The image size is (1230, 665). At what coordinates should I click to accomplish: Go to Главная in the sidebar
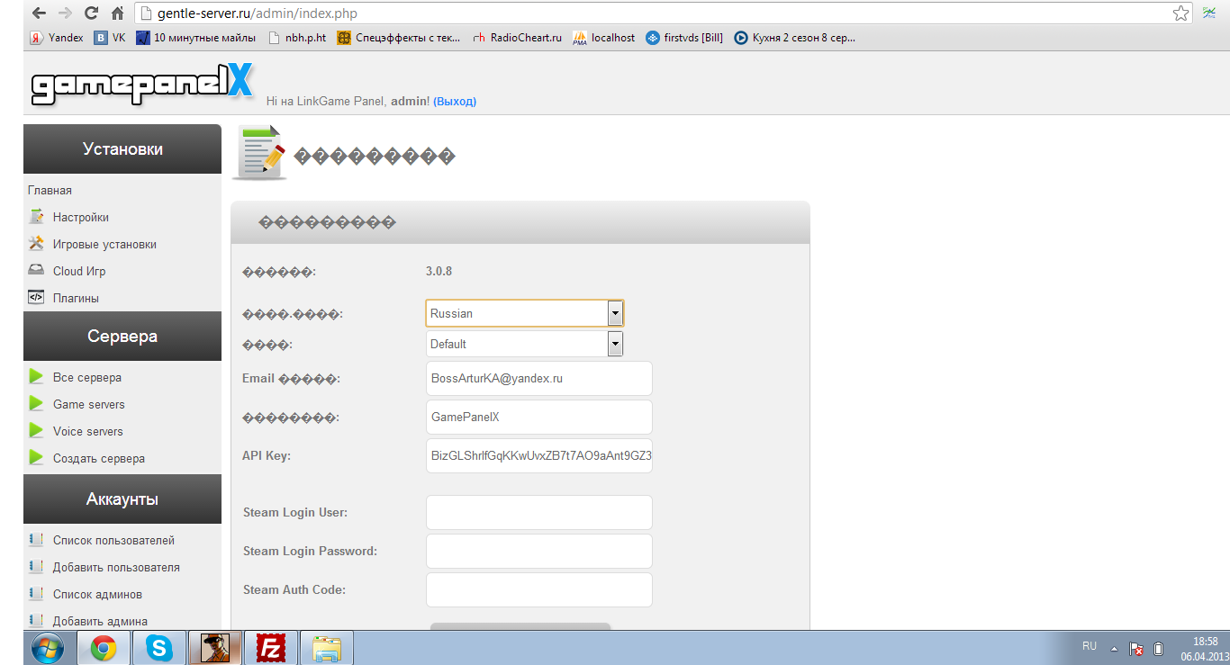coord(50,190)
